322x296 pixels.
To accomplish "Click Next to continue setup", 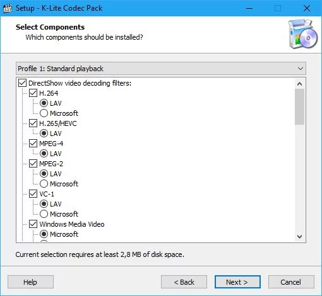I will coord(237,282).
